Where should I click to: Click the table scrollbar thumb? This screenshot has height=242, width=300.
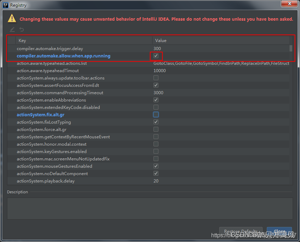(x=291, y=48)
